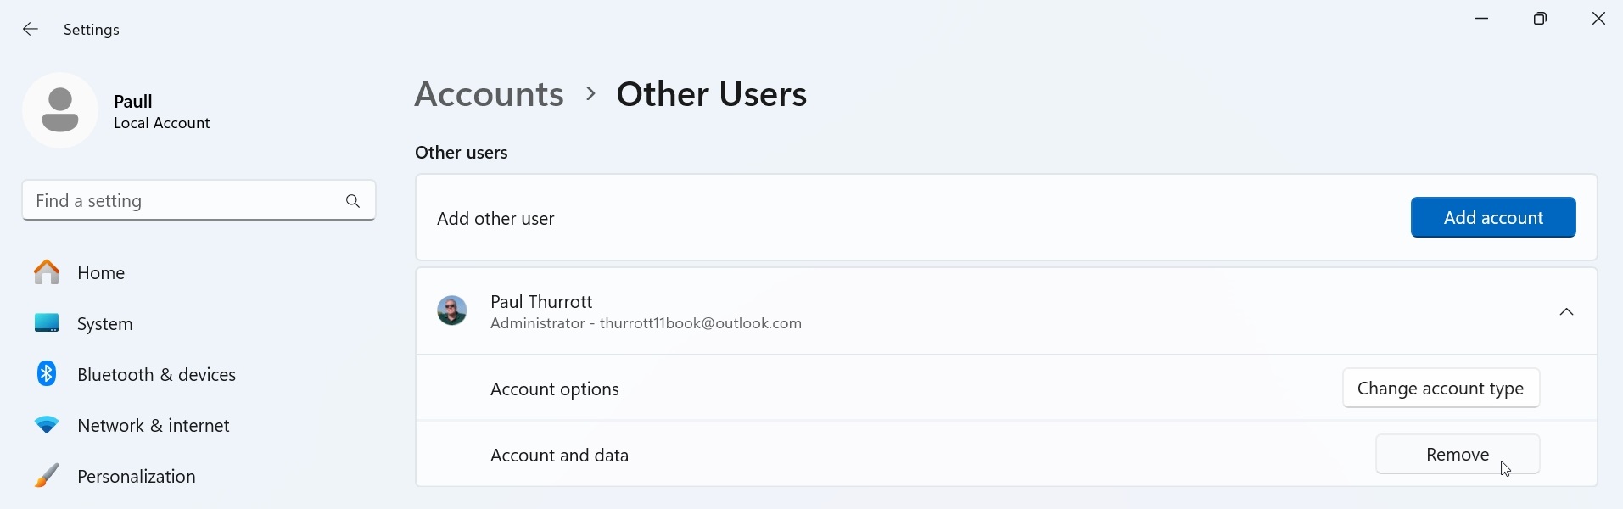
Task: Click the Network wifi icon
Action: [x=47, y=425]
